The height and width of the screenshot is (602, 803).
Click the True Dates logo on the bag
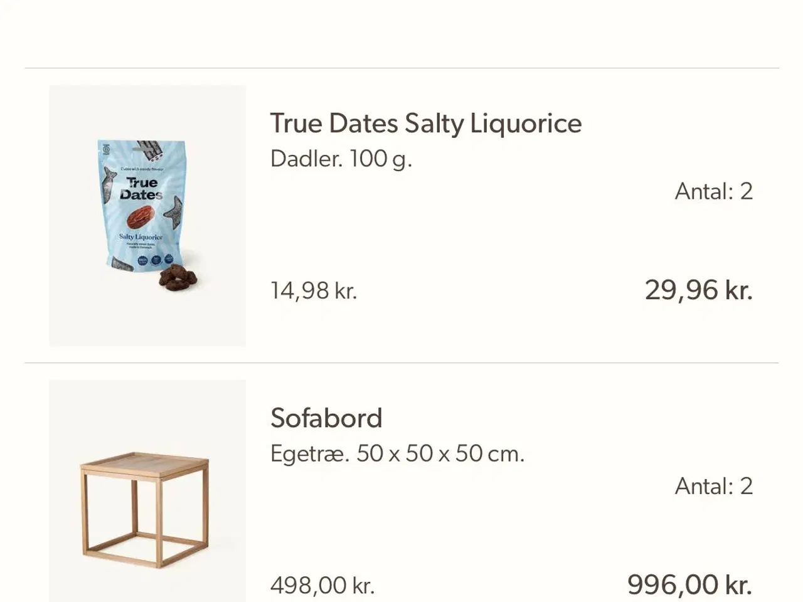click(142, 188)
